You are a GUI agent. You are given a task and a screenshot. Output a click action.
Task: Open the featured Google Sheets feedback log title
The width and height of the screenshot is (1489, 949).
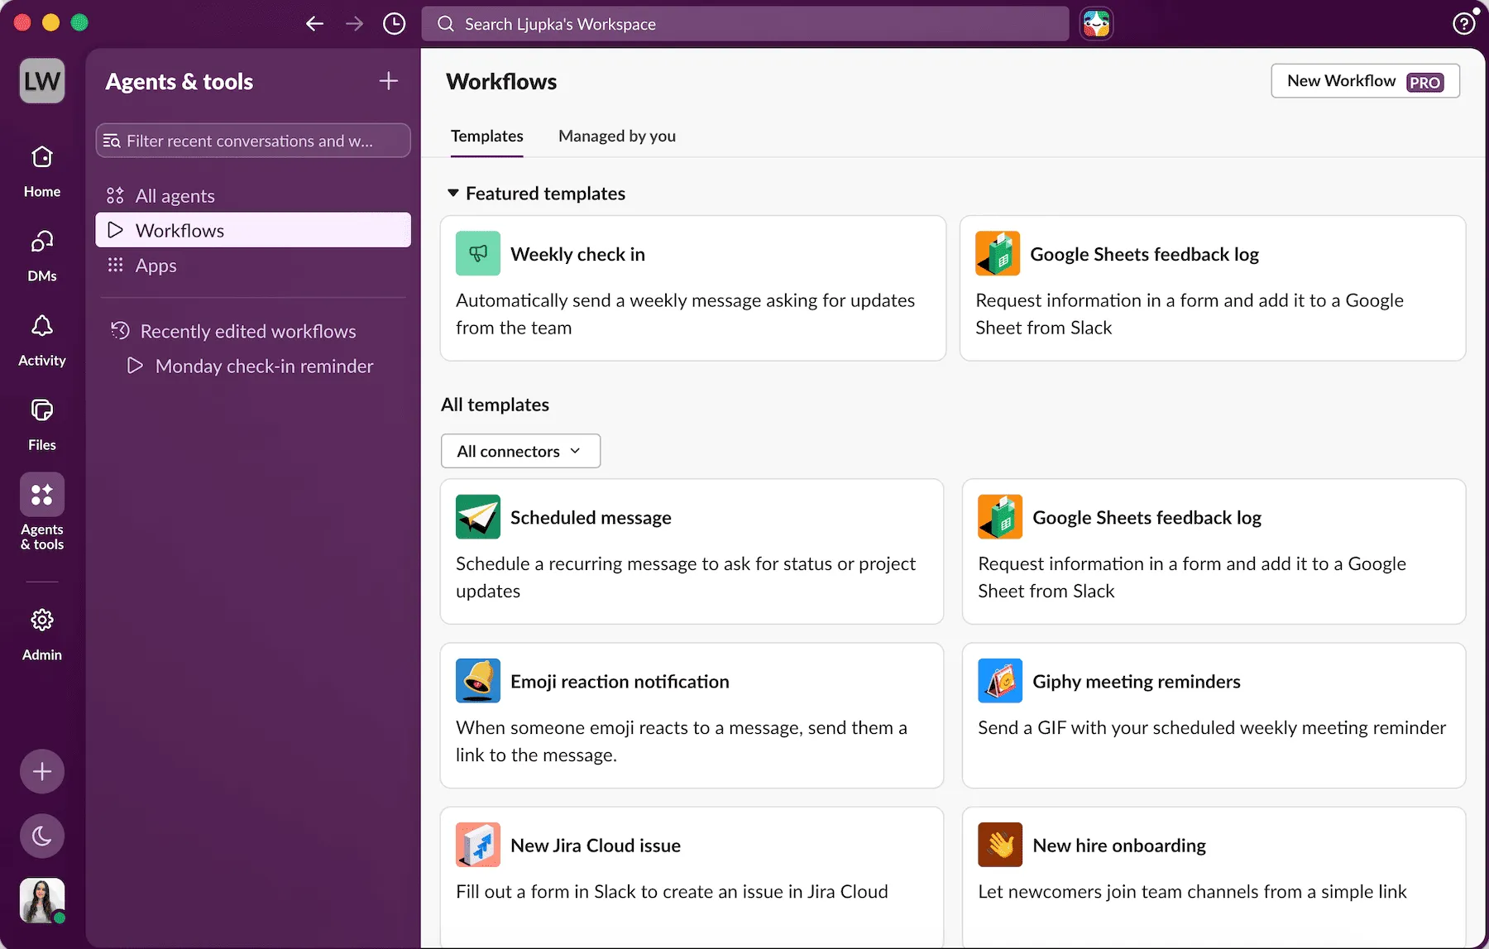click(1144, 254)
